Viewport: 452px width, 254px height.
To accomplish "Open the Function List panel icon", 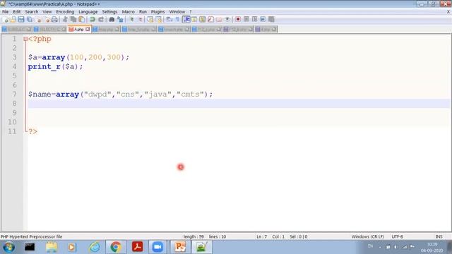I will pos(210,19).
